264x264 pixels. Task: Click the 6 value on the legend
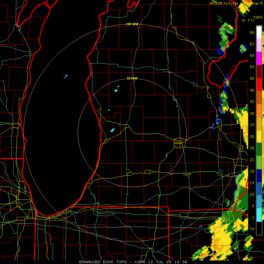[x=253, y=206]
